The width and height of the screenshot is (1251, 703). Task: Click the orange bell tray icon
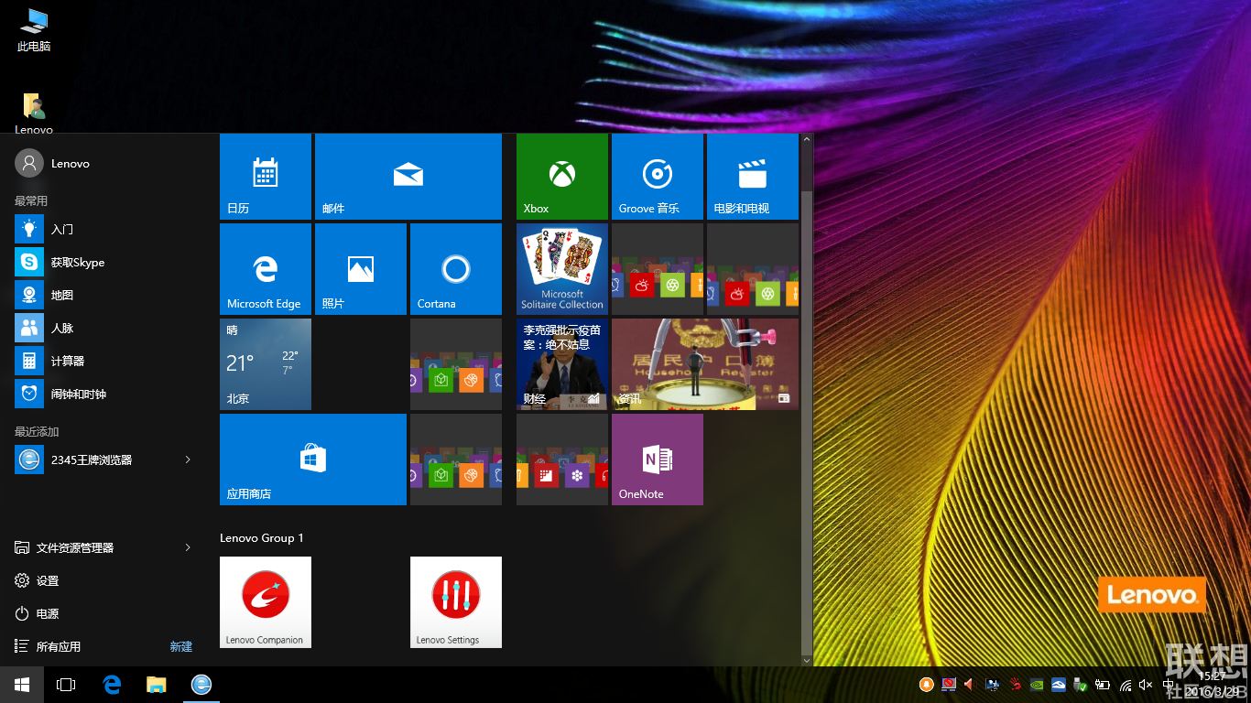(x=927, y=684)
